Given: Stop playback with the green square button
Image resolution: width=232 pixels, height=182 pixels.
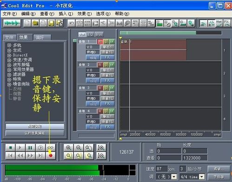Looking at the screenshot, I should (10, 148).
